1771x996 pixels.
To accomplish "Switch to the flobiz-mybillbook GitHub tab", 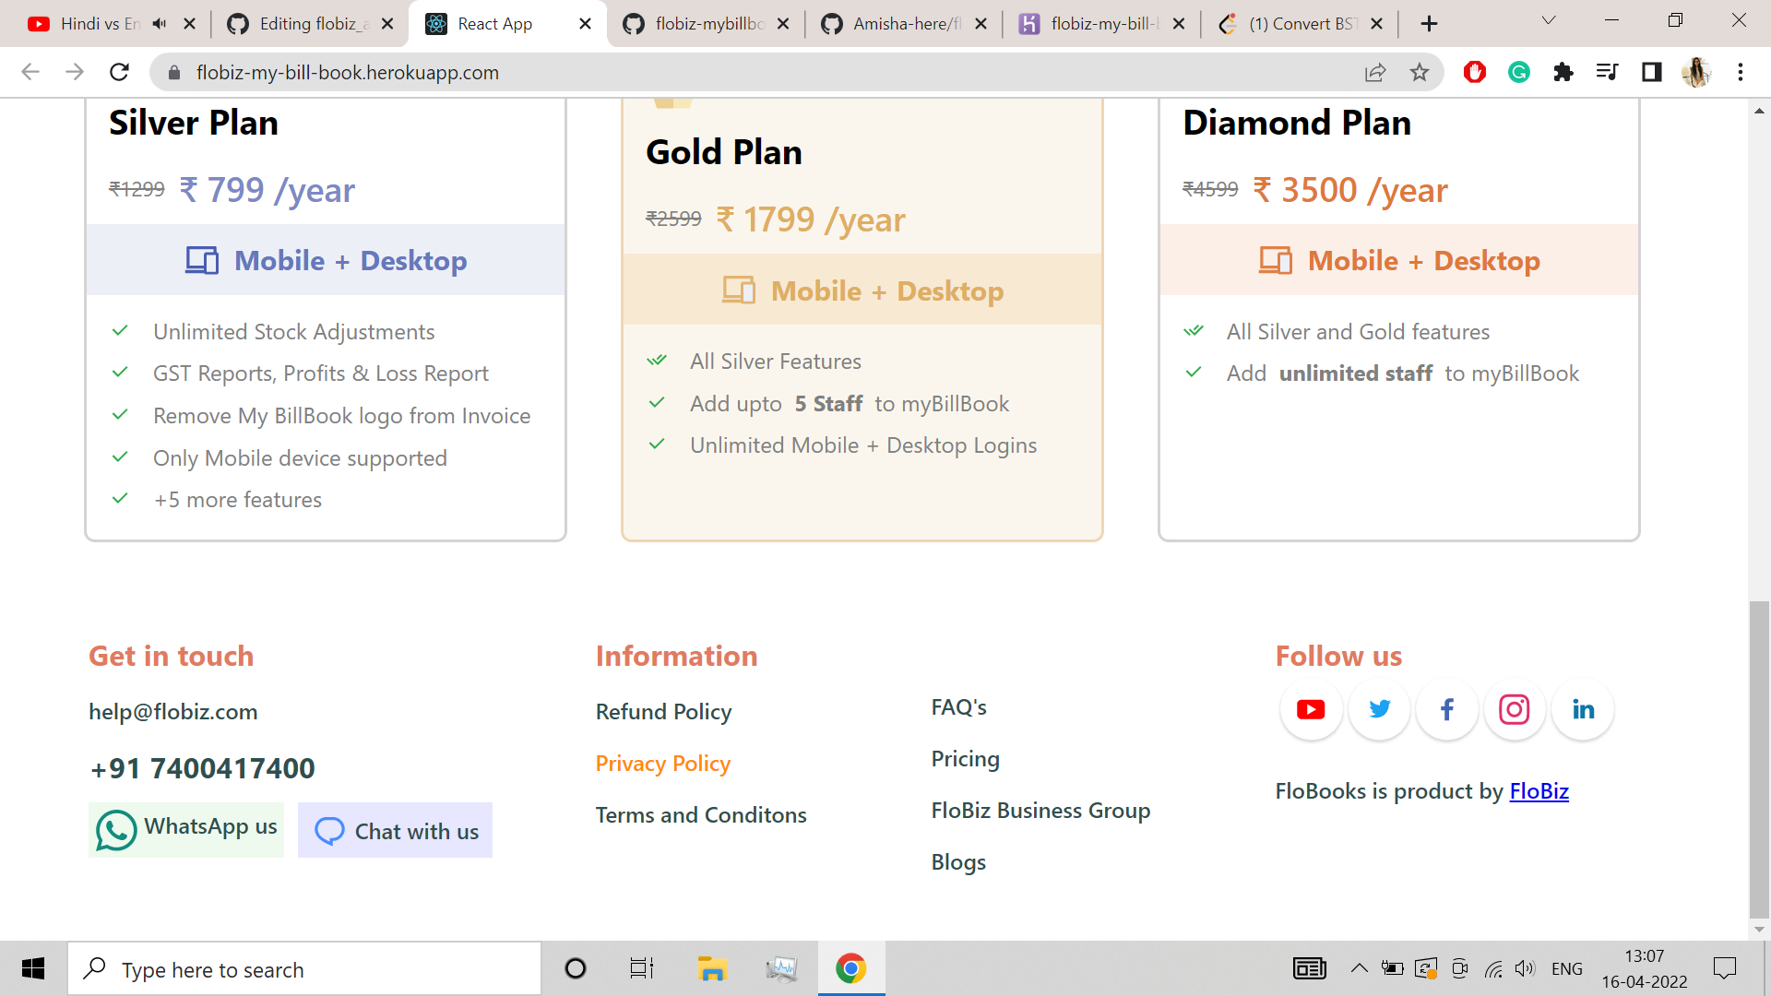I will 706,23.
